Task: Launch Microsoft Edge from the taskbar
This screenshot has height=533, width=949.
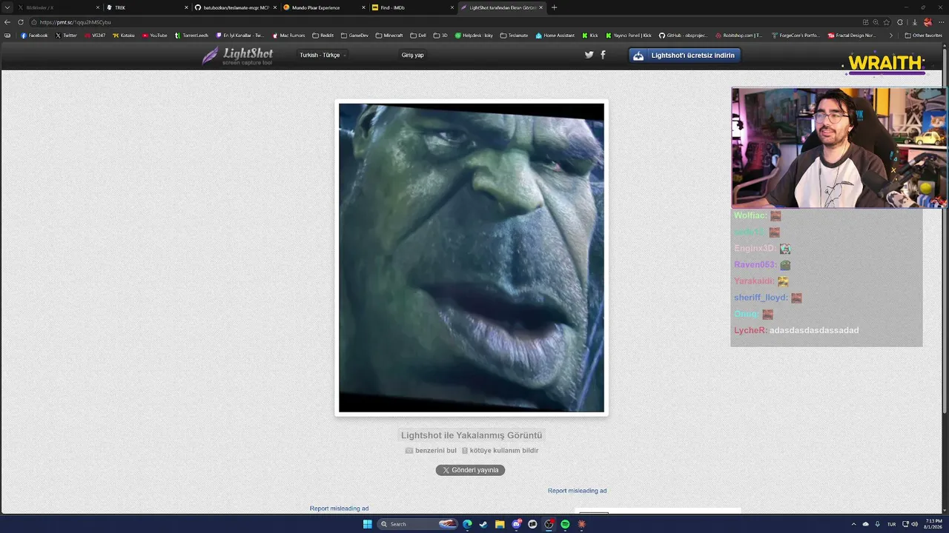Action: tap(467, 524)
